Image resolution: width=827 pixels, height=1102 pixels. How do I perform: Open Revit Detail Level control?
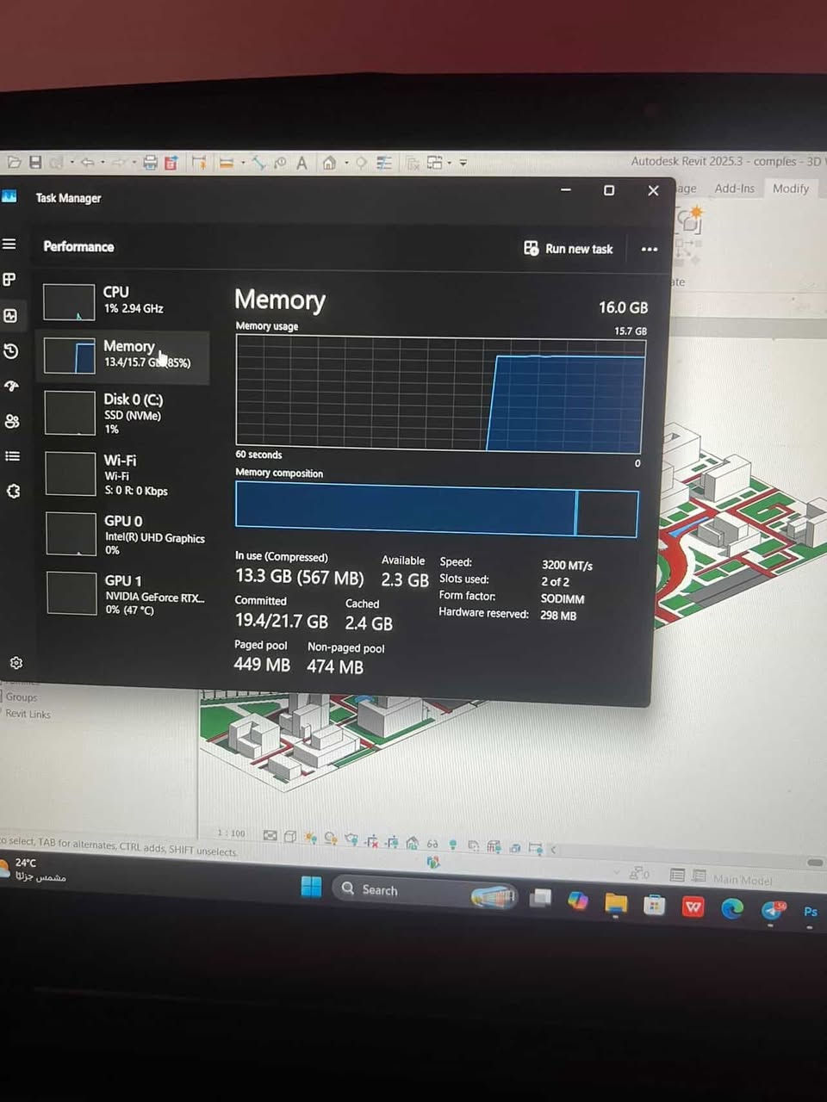pyautogui.click(x=270, y=835)
